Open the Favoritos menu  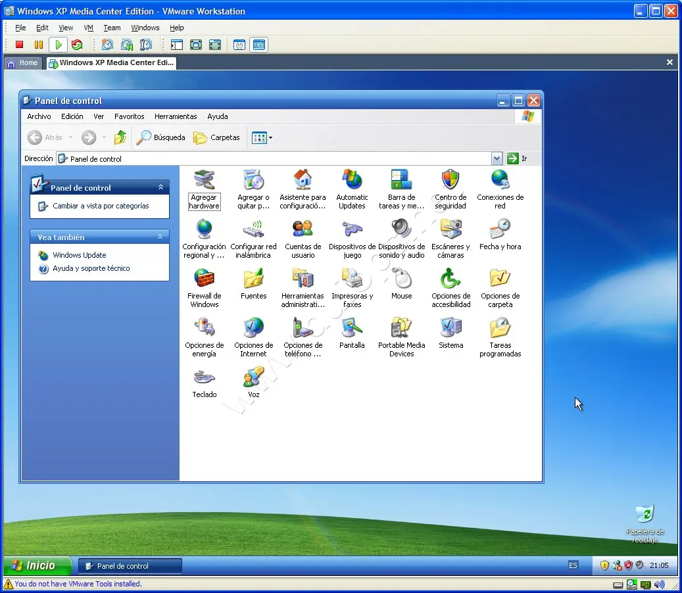129,116
